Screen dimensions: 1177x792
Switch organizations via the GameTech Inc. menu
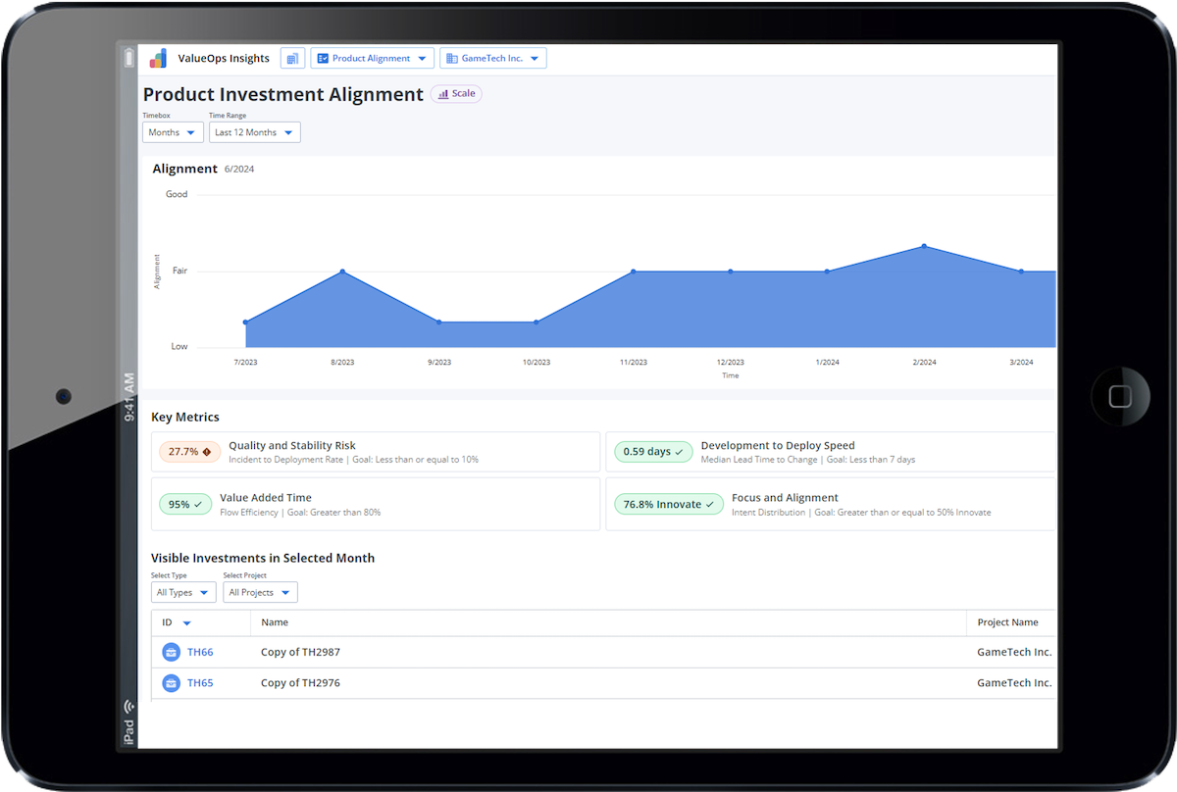[x=492, y=58]
